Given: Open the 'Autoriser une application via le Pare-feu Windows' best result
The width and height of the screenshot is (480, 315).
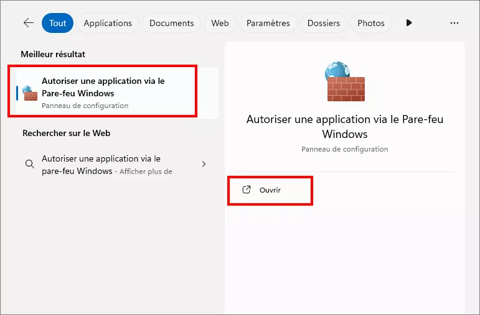Looking at the screenshot, I should 117,93.
